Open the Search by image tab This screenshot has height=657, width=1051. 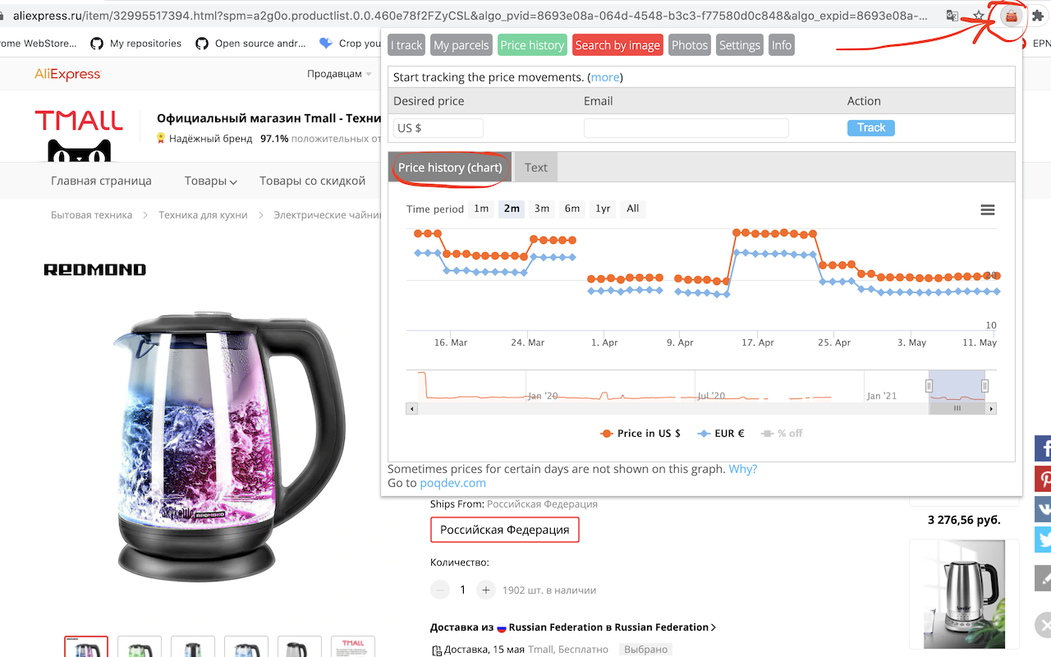click(x=617, y=45)
